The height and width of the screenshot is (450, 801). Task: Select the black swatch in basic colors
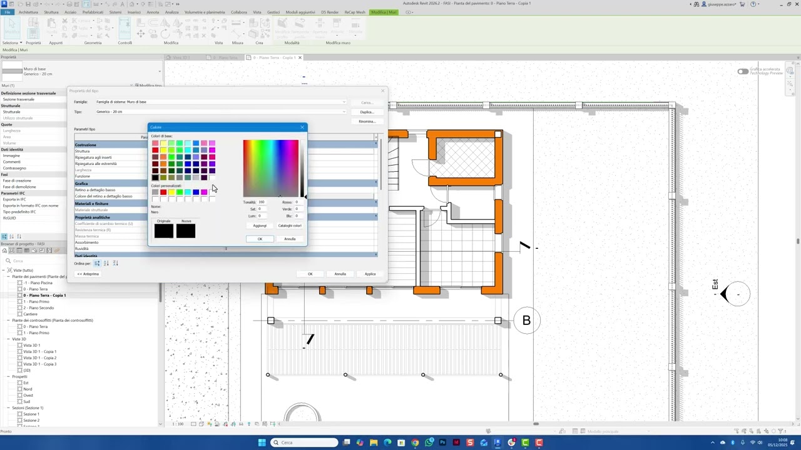point(155,177)
